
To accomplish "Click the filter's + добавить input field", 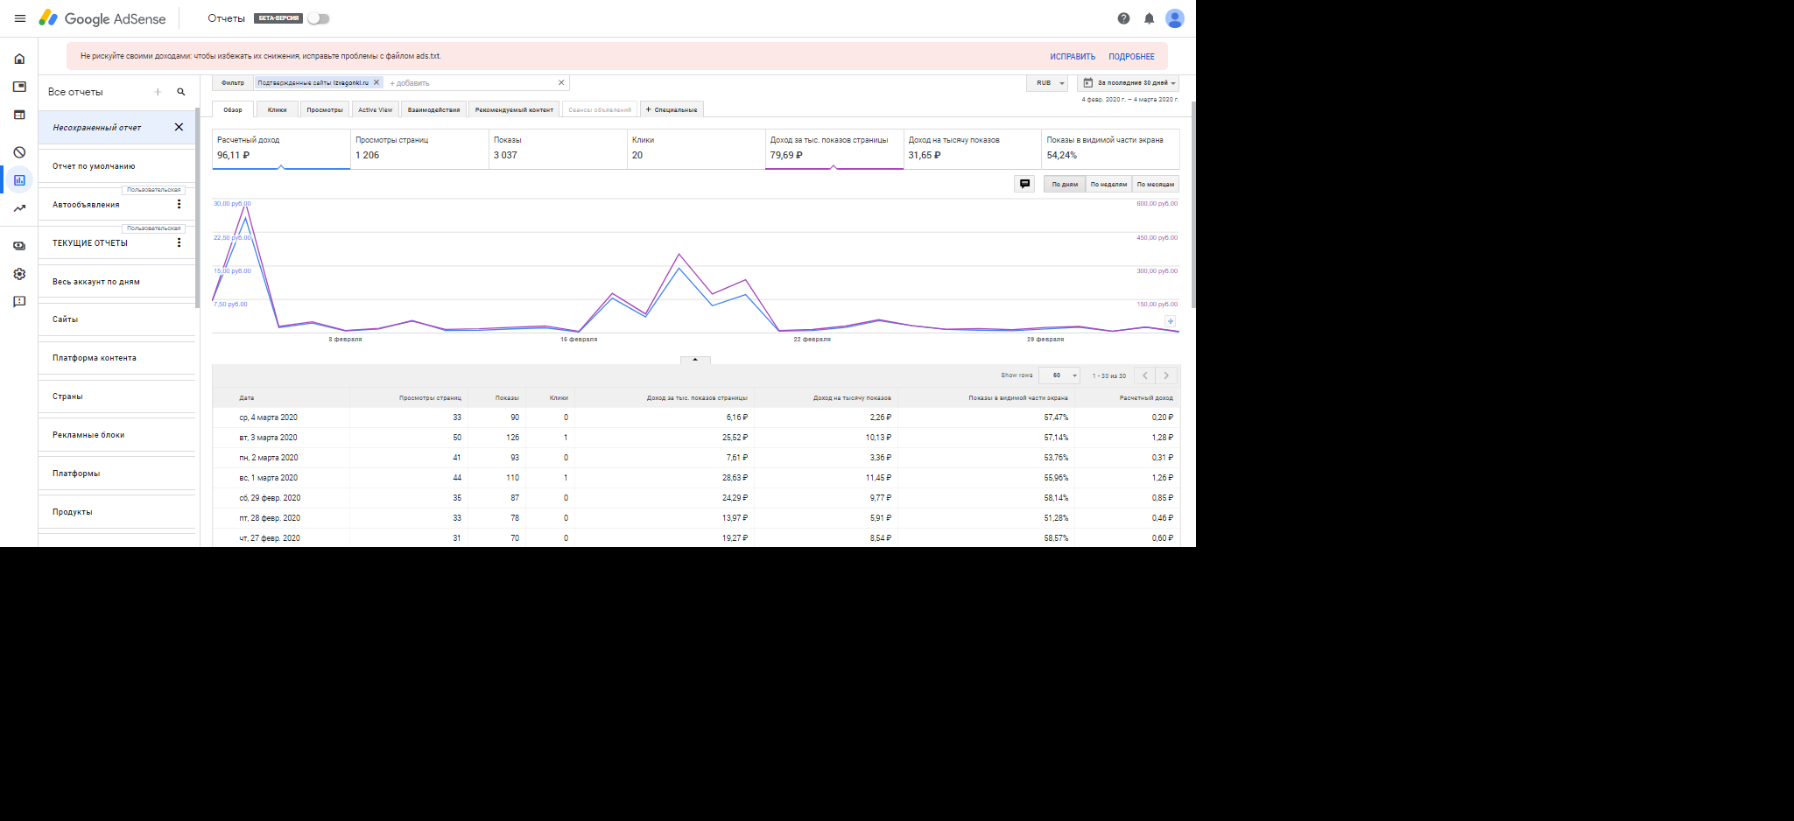I will pyautogui.click(x=468, y=83).
